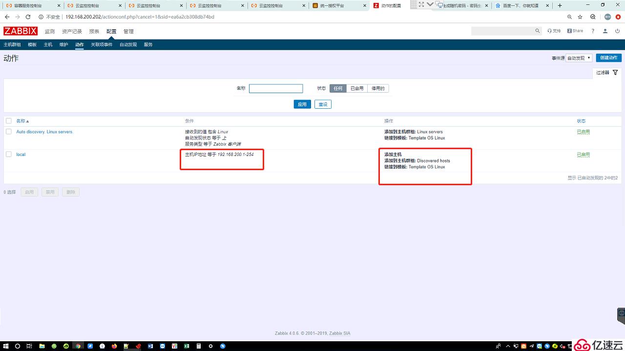Open the Zabbix support (支持) link
Image resolution: width=625 pixels, height=351 pixels.
point(554,31)
